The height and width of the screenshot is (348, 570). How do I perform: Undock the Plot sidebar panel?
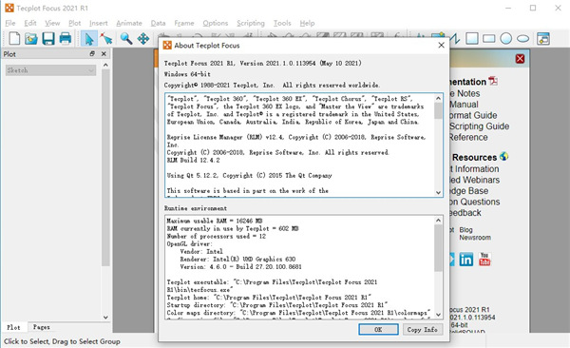point(92,54)
